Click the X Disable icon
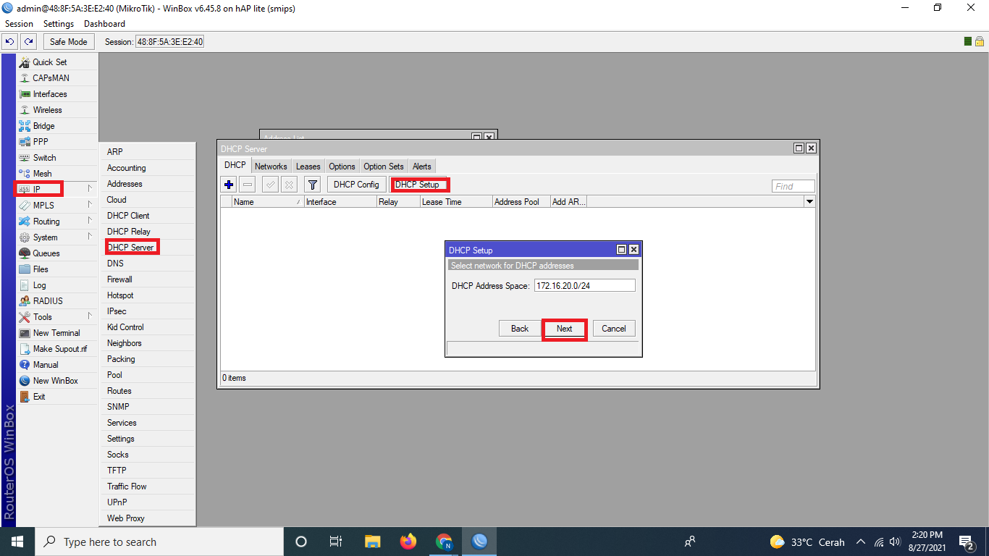Image resolution: width=989 pixels, height=556 pixels. coord(288,185)
